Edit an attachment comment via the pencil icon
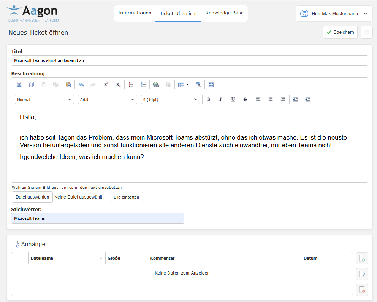The width and height of the screenshot is (377, 302). [x=362, y=274]
